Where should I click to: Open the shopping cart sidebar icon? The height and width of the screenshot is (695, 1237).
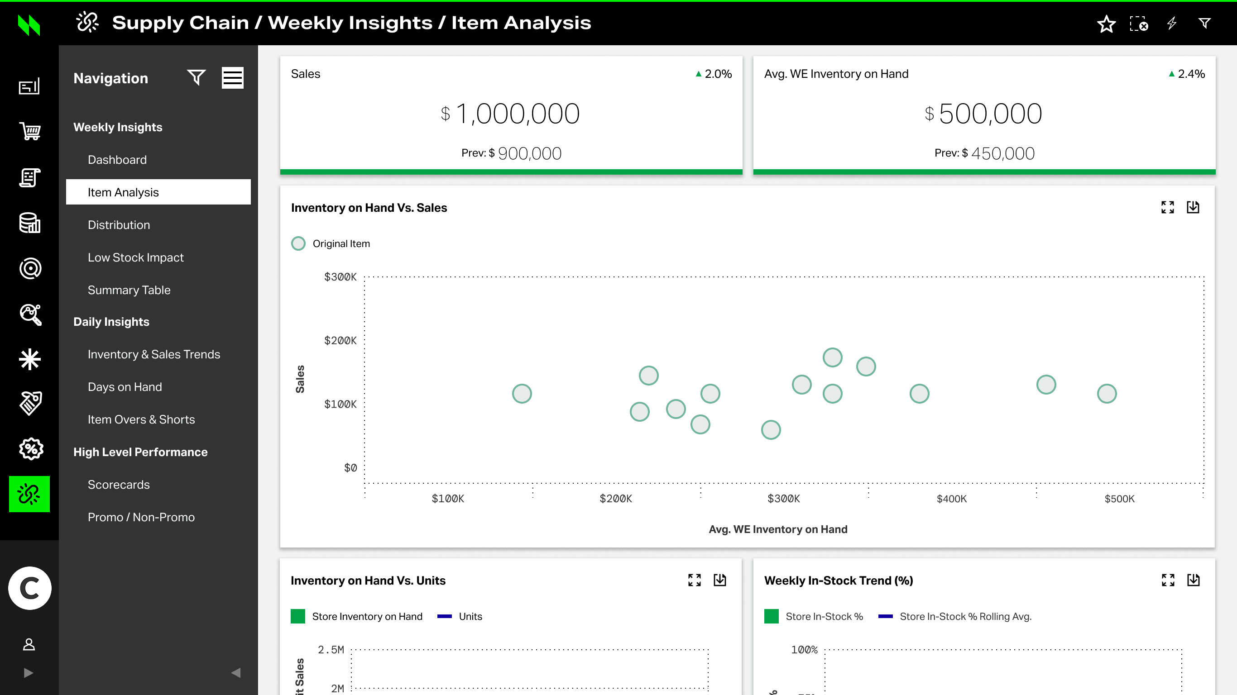30,131
